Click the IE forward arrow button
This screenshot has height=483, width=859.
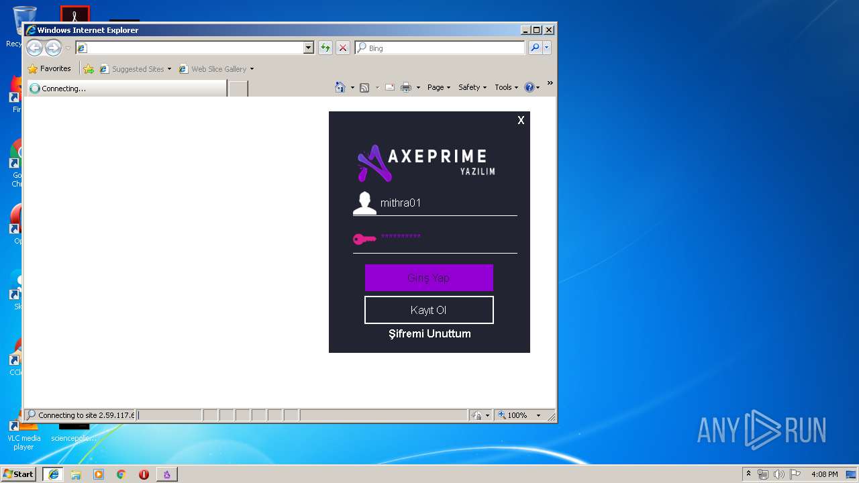53,48
